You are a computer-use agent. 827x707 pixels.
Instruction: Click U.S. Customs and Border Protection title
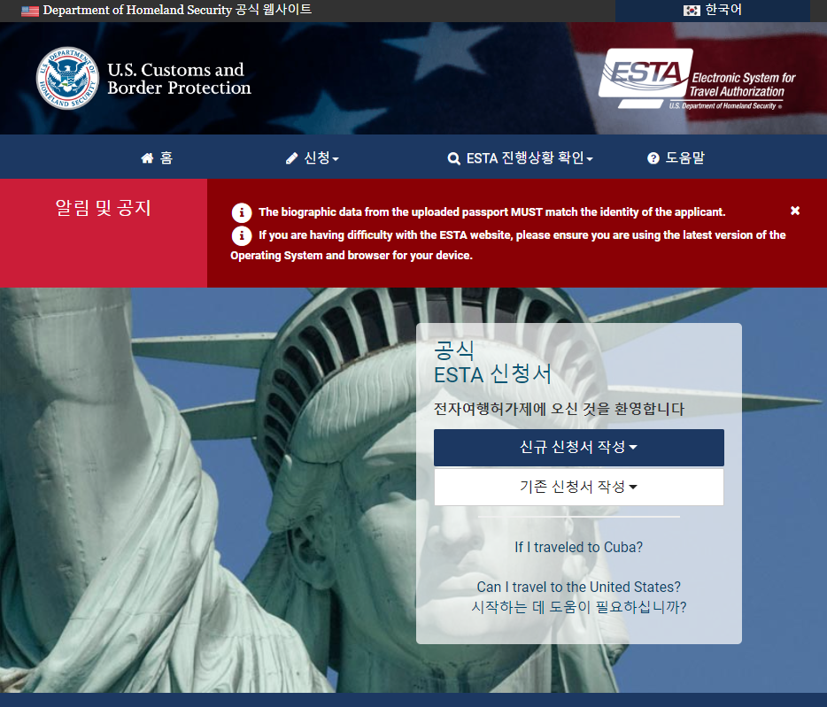pyautogui.click(x=180, y=79)
